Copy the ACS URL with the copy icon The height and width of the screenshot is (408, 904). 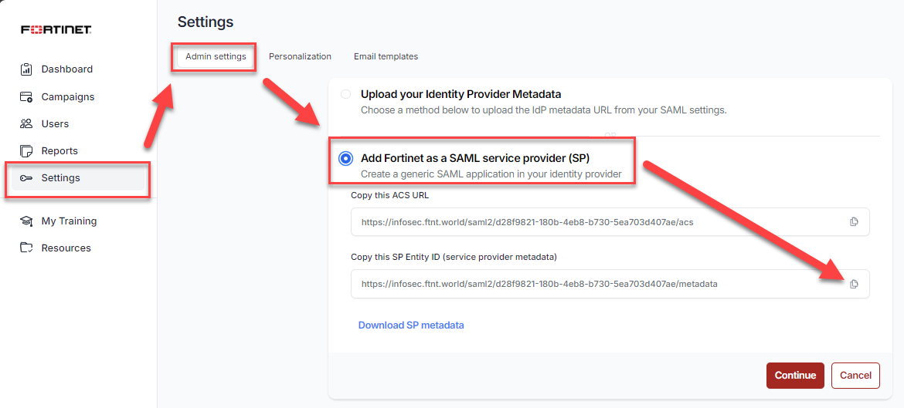click(854, 222)
